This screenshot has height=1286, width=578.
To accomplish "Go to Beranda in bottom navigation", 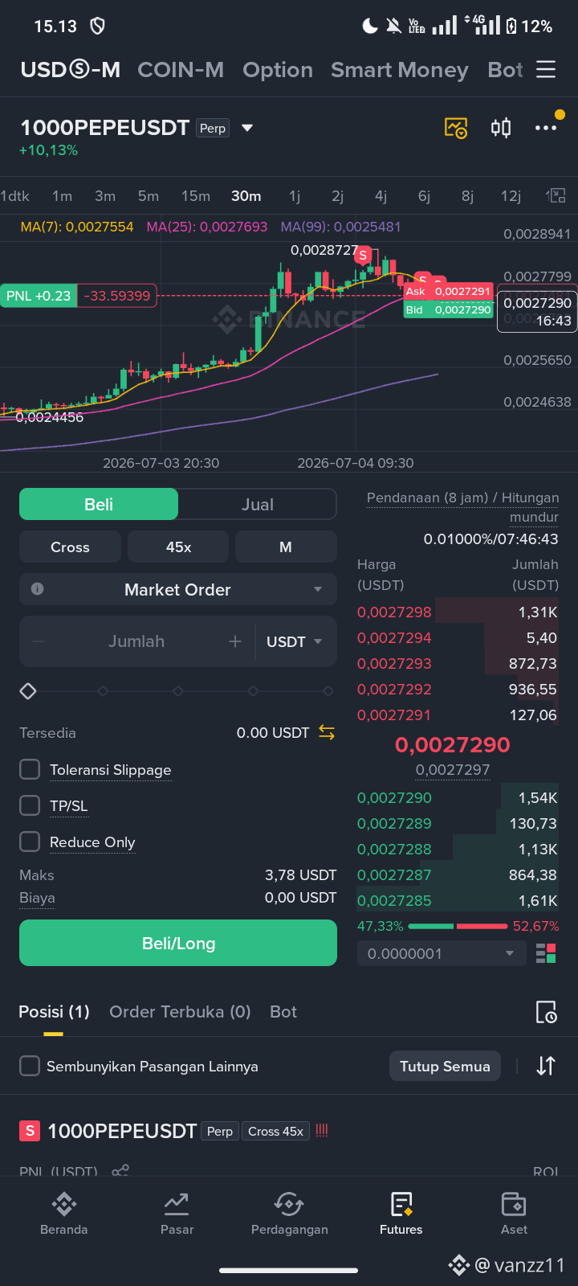I will [x=64, y=1214].
